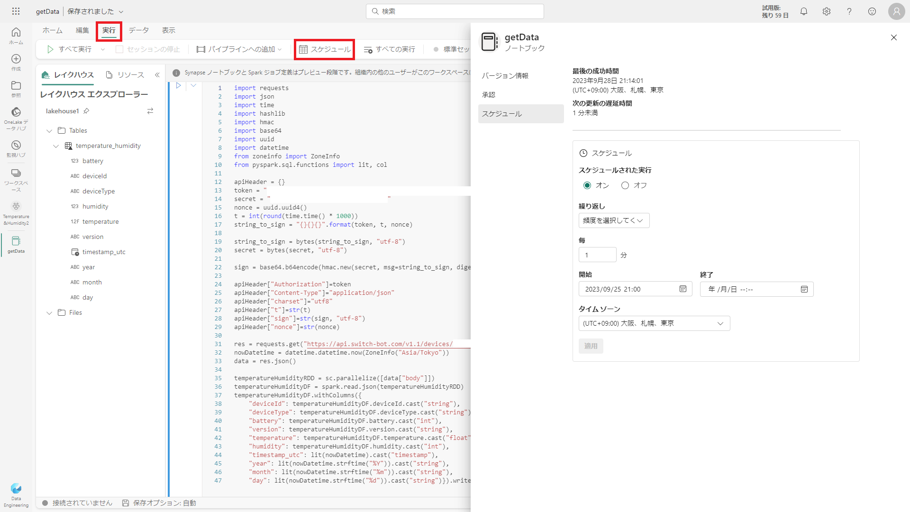Select the オン radio button
910x512 pixels.
[x=587, y=185]
